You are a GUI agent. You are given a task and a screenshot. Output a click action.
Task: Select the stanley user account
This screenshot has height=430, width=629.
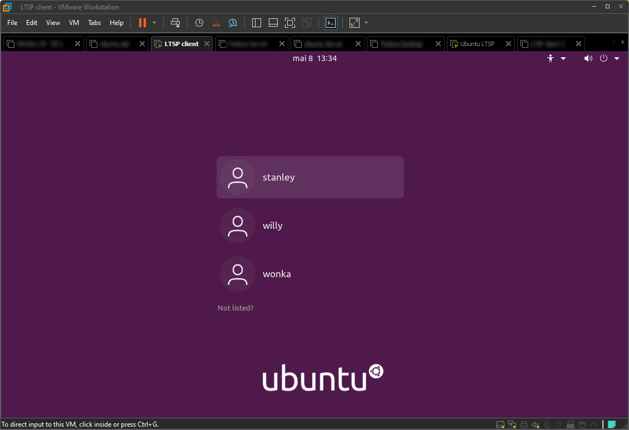click(x=310, y=177)
